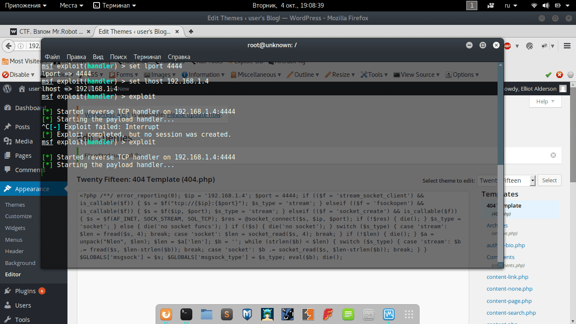This screenshot has height=324, width=576.
Task: Click the volume speaker icon in top bar
Action: [x=546, y=5]
